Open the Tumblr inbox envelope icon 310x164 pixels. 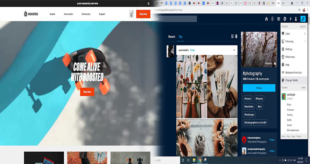(279, 19)
